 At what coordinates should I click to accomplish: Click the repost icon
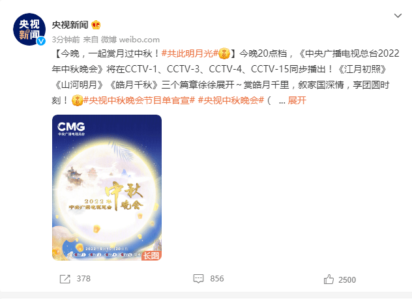[65, 279]
